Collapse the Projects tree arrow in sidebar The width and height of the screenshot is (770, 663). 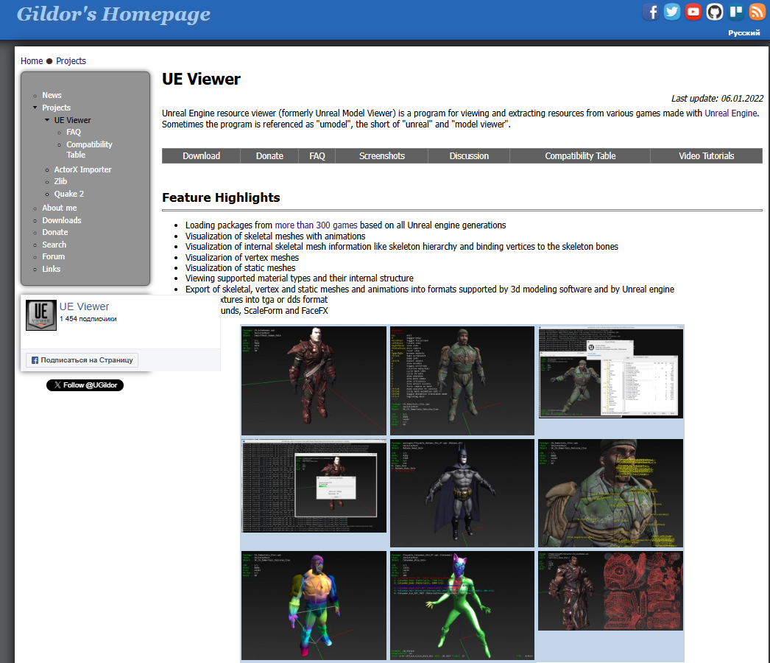[35, 108]
